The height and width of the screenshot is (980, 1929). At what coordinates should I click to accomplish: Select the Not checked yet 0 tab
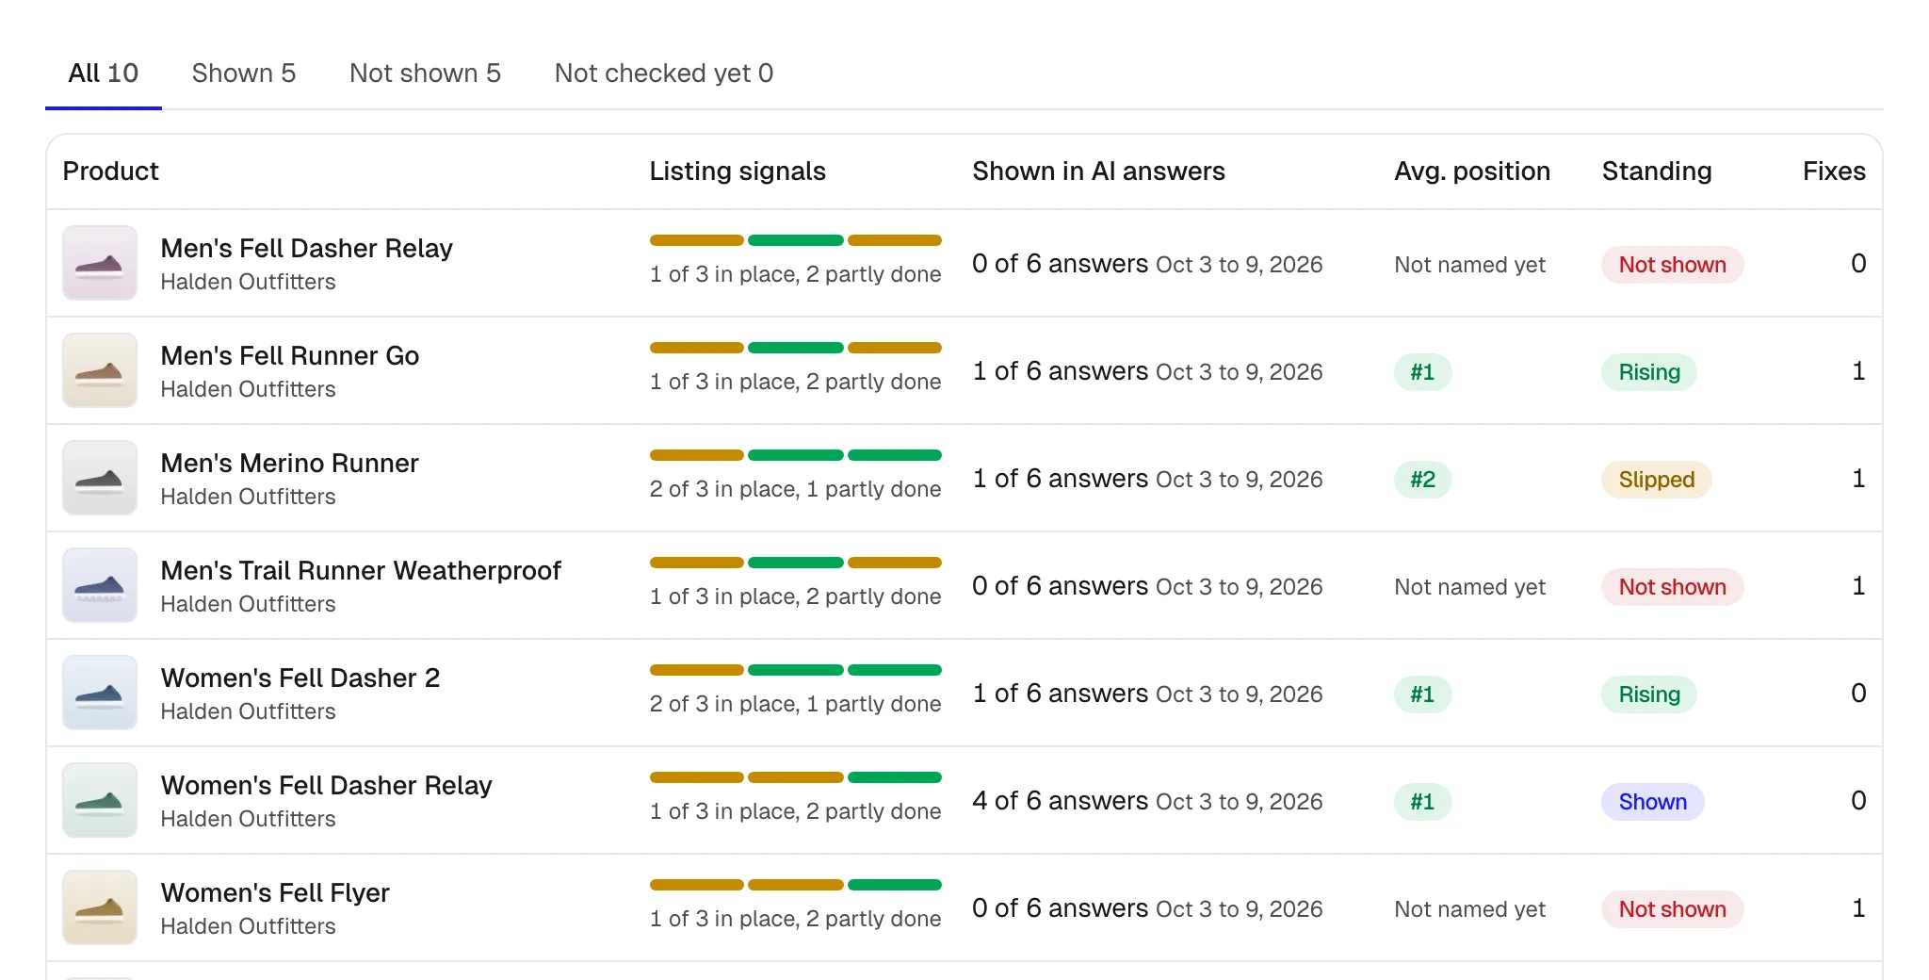(664, 73)
